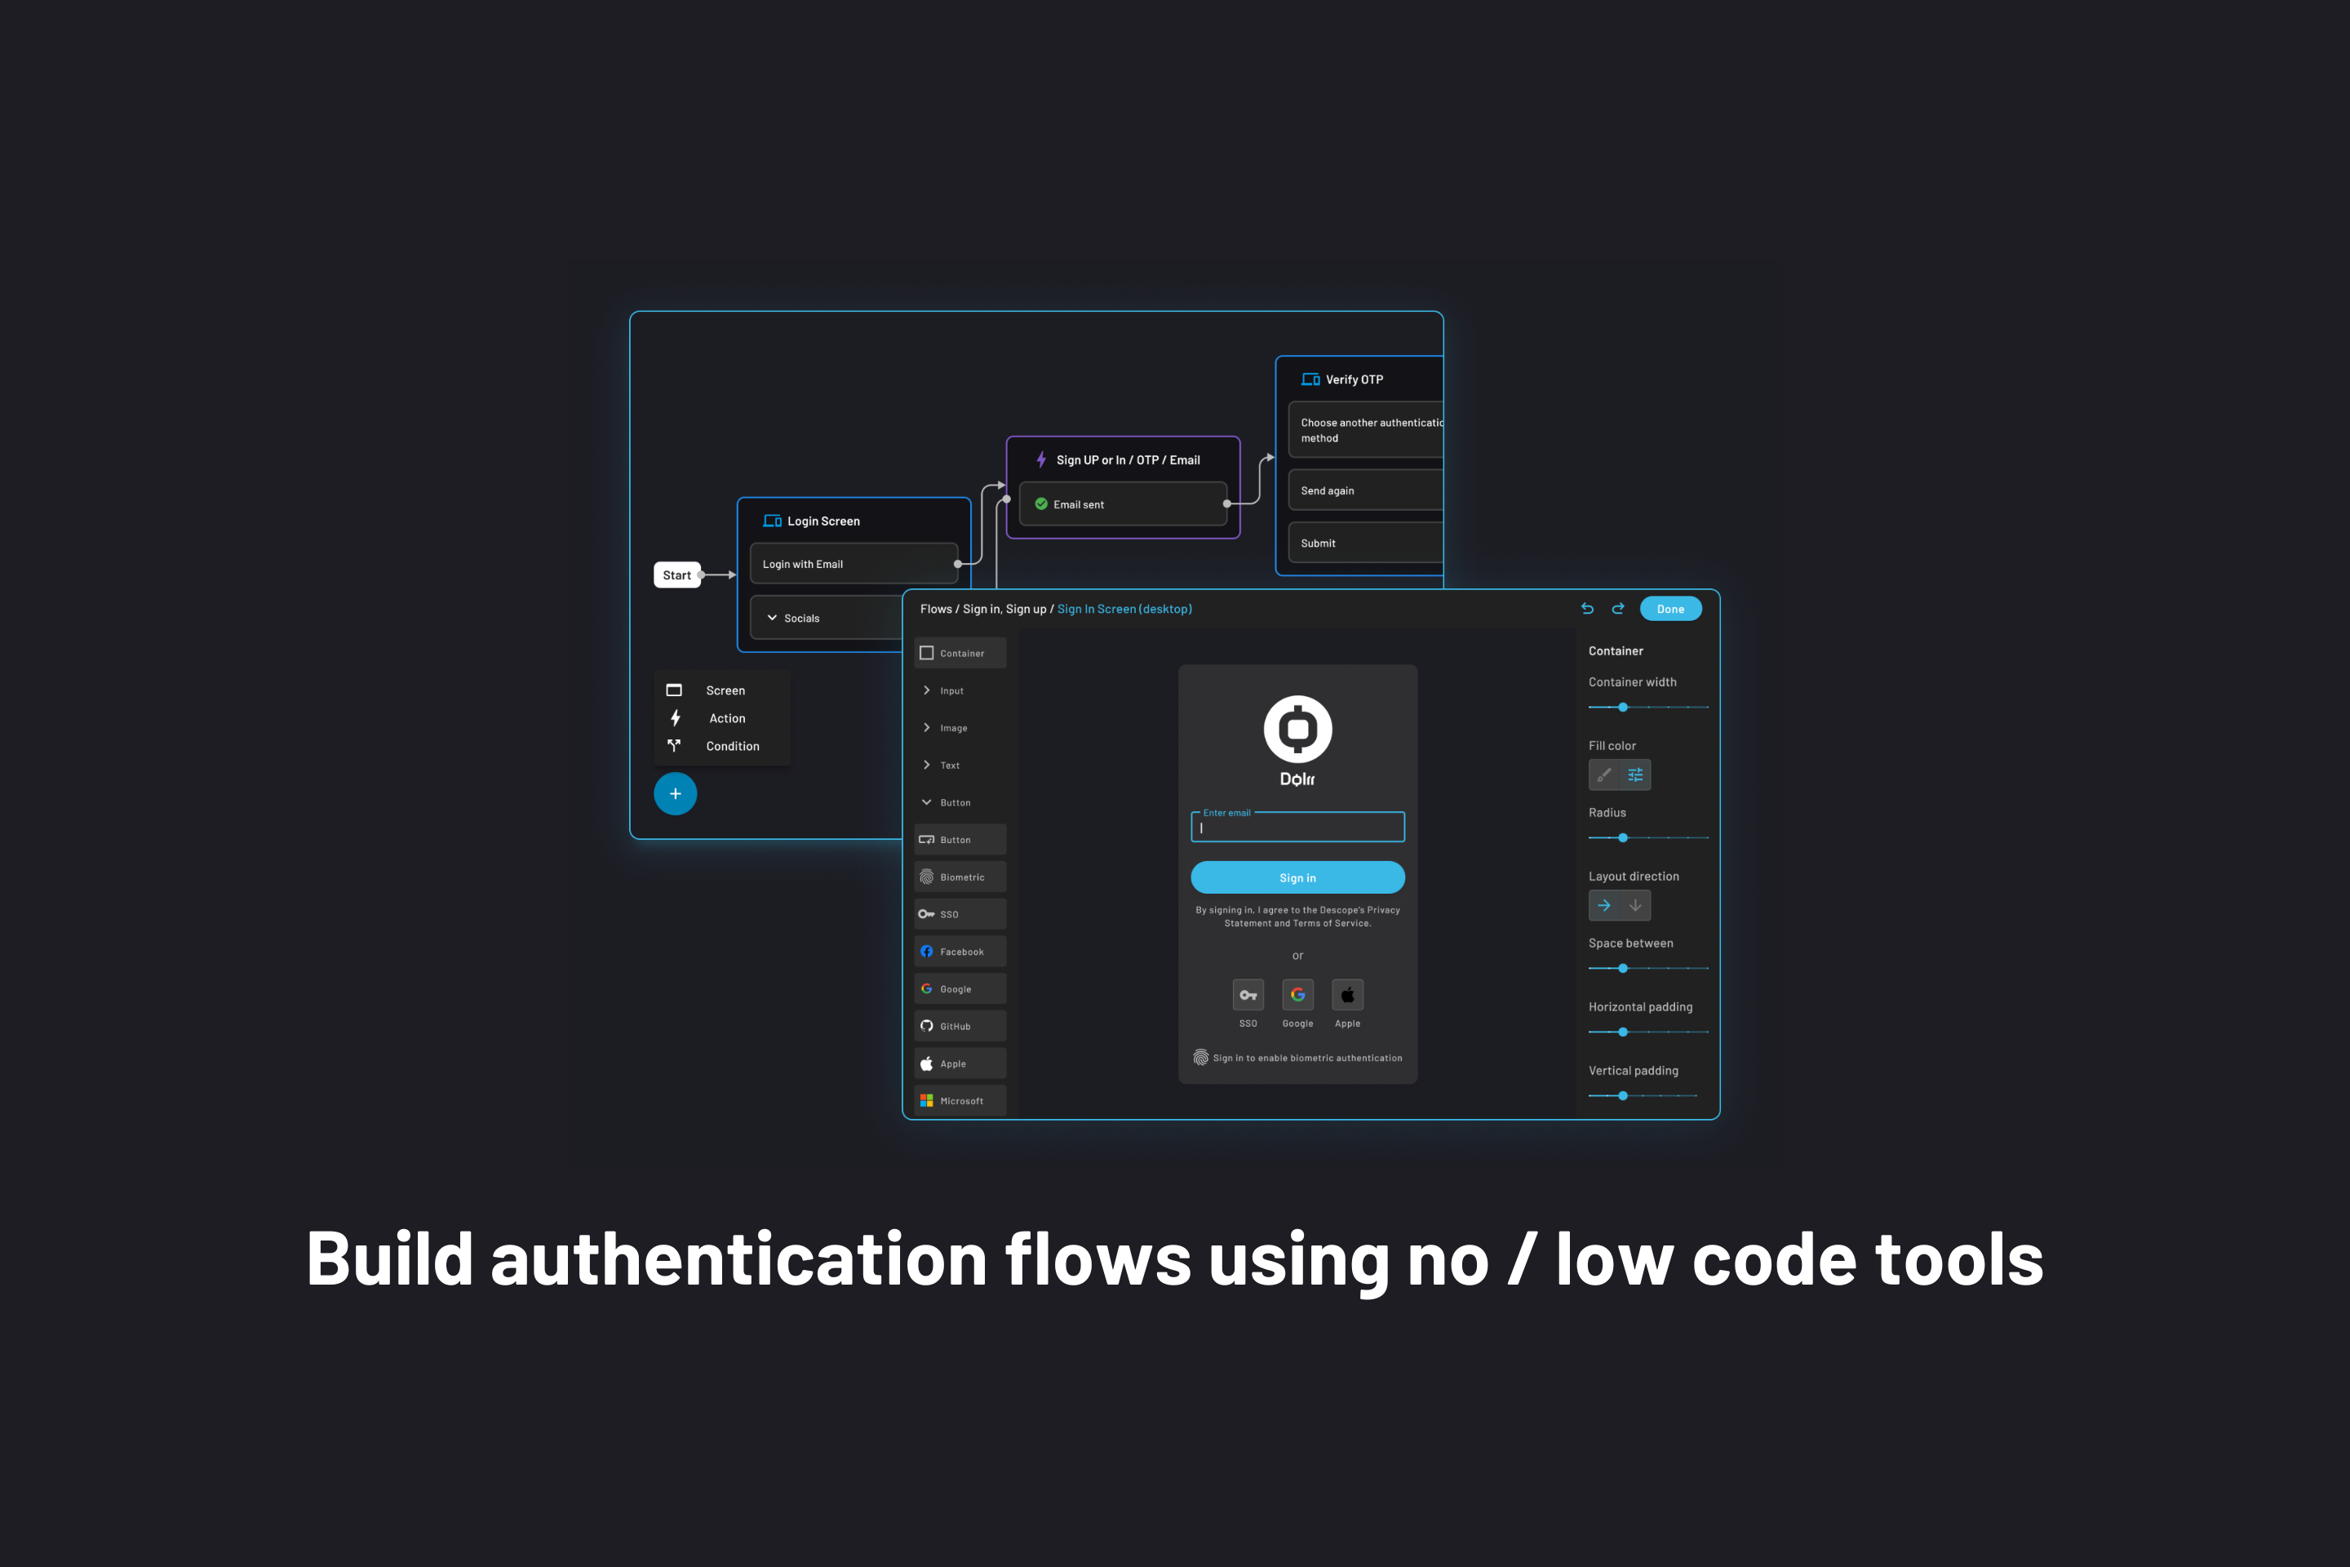Select the SSO component with key icon
The height and width of the screenshot is (1567, 2350).
tap(960, 913)
